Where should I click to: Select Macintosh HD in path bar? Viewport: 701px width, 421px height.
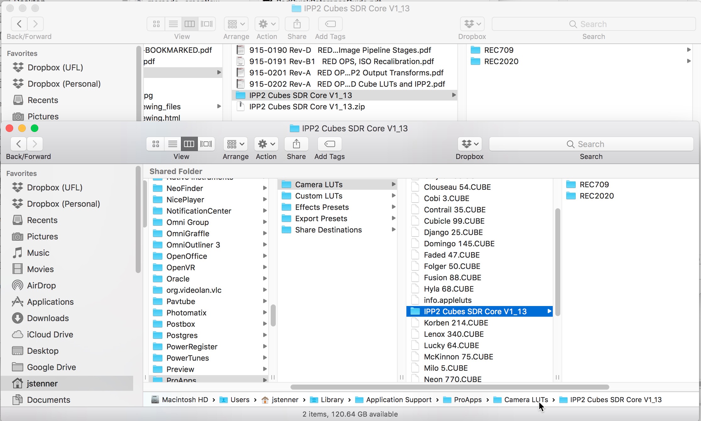[x=185, y=400]
